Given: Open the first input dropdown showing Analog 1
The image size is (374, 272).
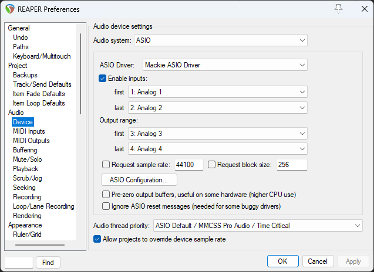Looking at the screenshot, I should (x=217, y=92).
